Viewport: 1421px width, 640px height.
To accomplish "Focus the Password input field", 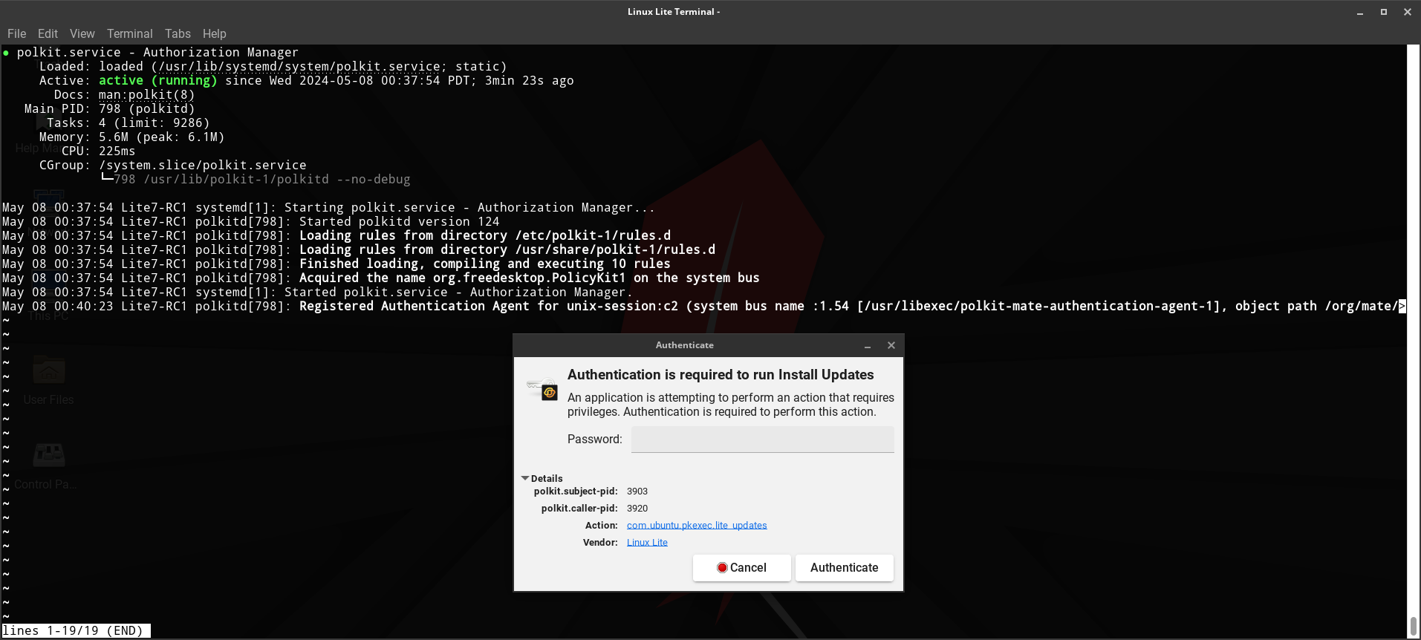I will coord(762,439).
